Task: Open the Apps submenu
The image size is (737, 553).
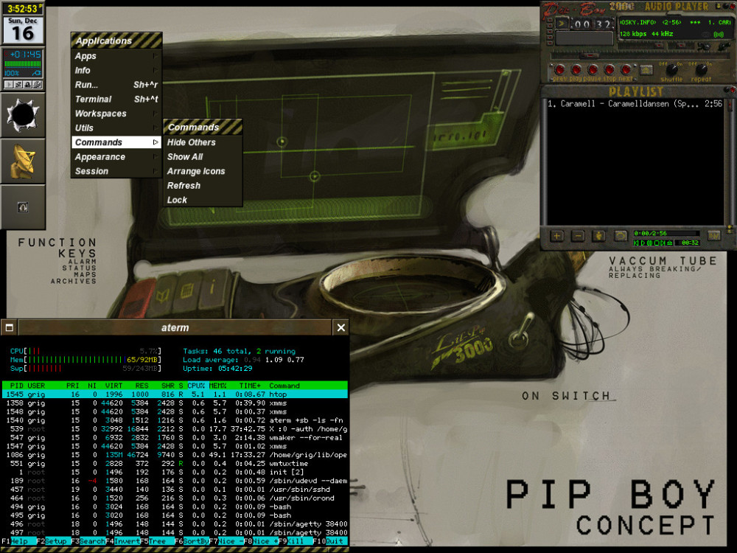Action: pyautogui.click(x=116, y=56)
